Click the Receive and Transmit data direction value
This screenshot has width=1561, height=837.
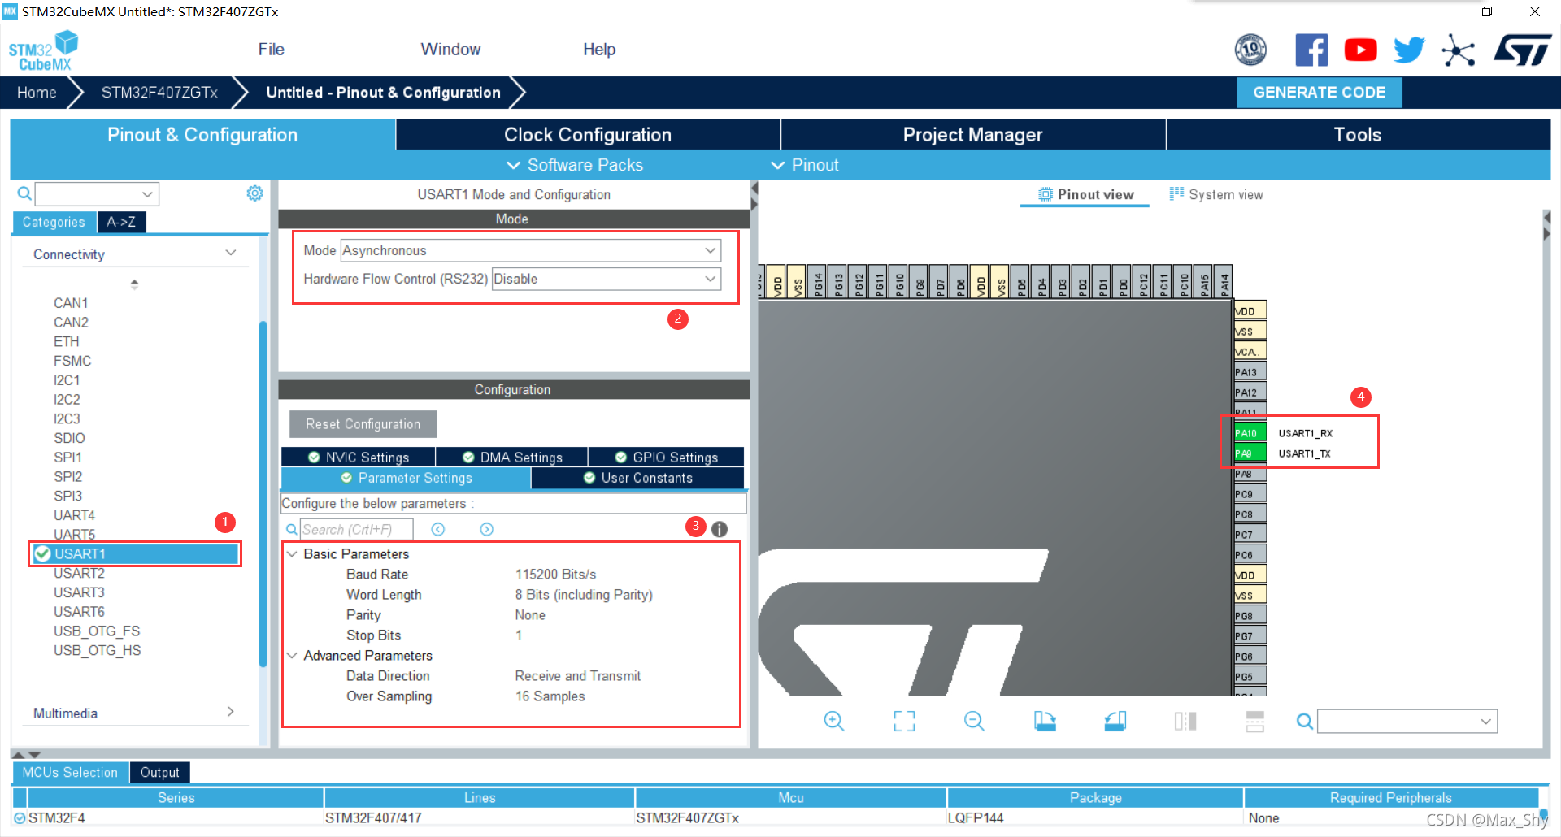(x=578, y=676)
